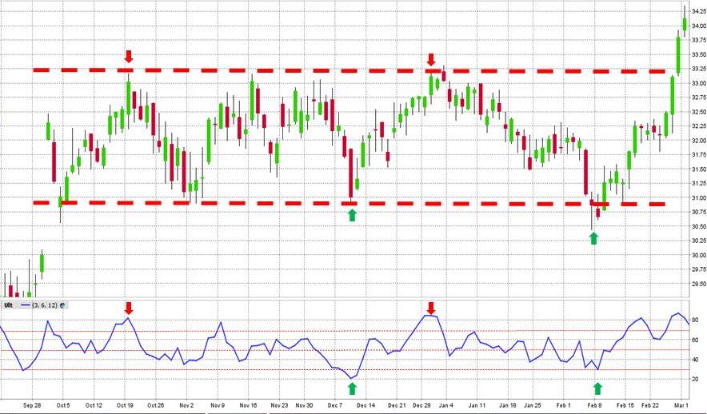This screenshot has height=414, width=707.
Task: Click the Nov 16 date label
Action: [x=248, y=405]
